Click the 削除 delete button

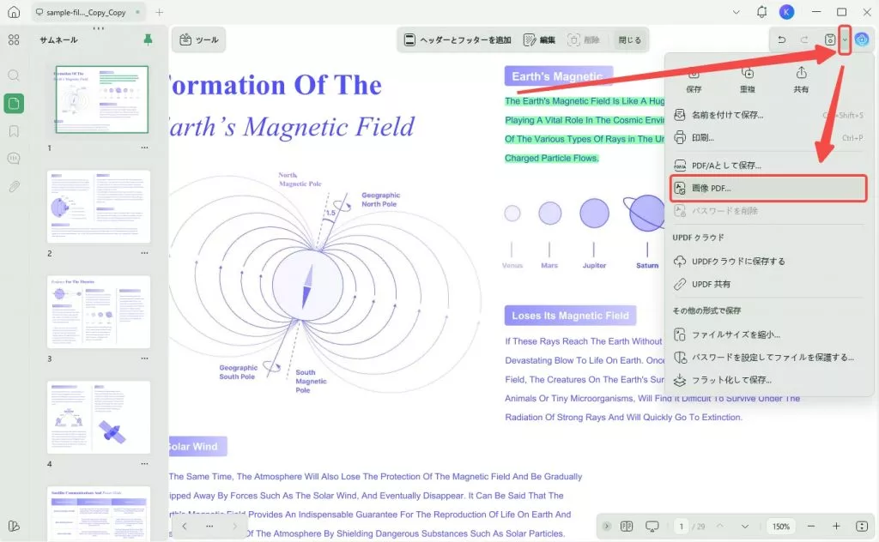click(x=584, y=39)
